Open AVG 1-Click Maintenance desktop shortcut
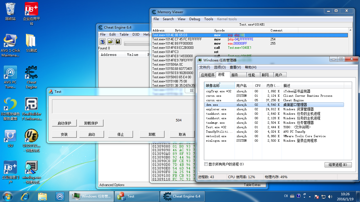 (10, 45)
